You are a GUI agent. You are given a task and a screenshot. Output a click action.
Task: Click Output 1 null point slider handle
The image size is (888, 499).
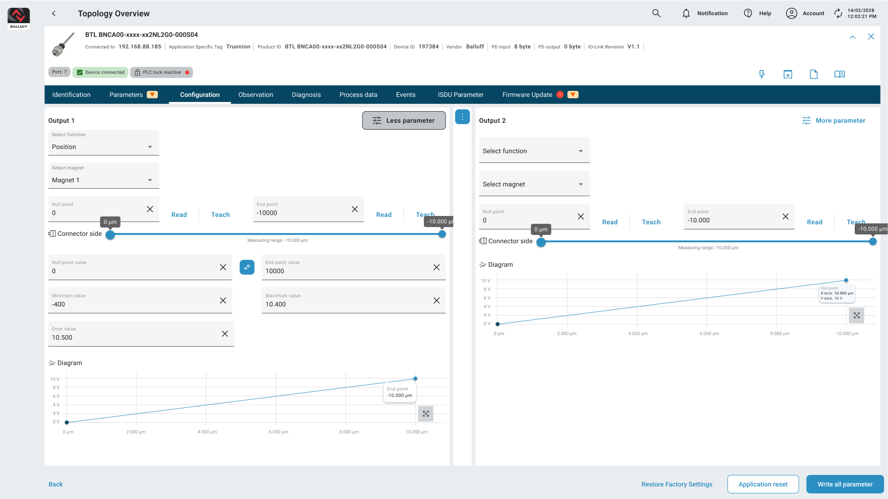(x=110, y=234)
